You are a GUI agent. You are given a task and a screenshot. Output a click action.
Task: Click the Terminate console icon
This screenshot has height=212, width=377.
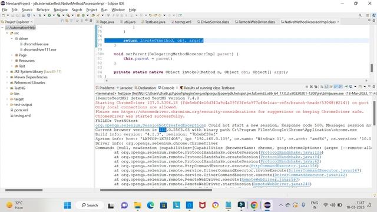pos(306,87)
